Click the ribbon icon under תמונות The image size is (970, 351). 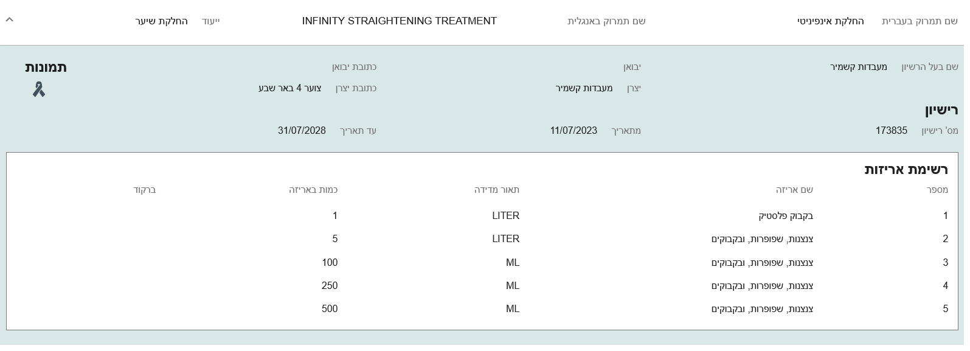[x=39, y=89]
